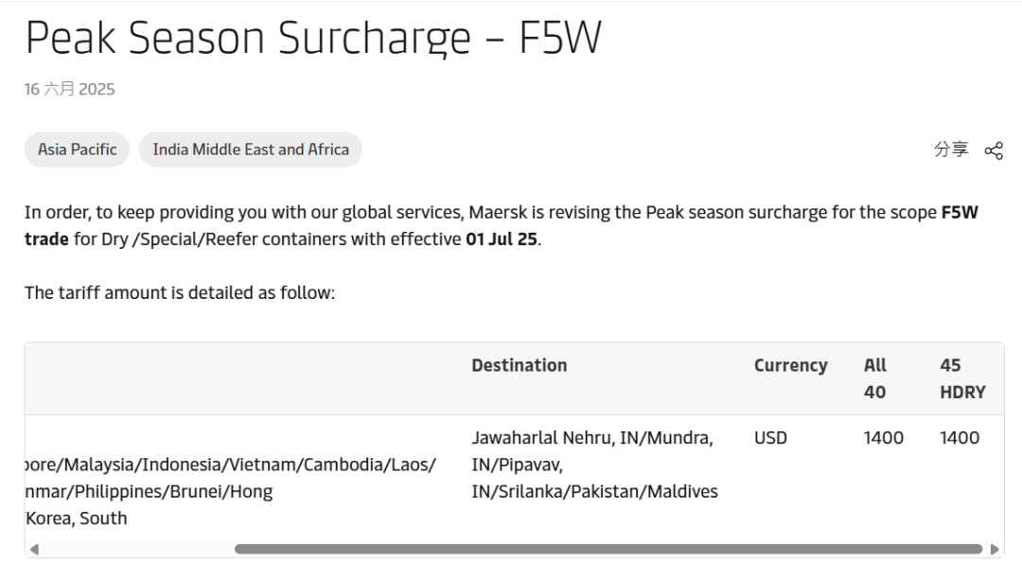
Task: Click the Destination column header
Action: 520,365
